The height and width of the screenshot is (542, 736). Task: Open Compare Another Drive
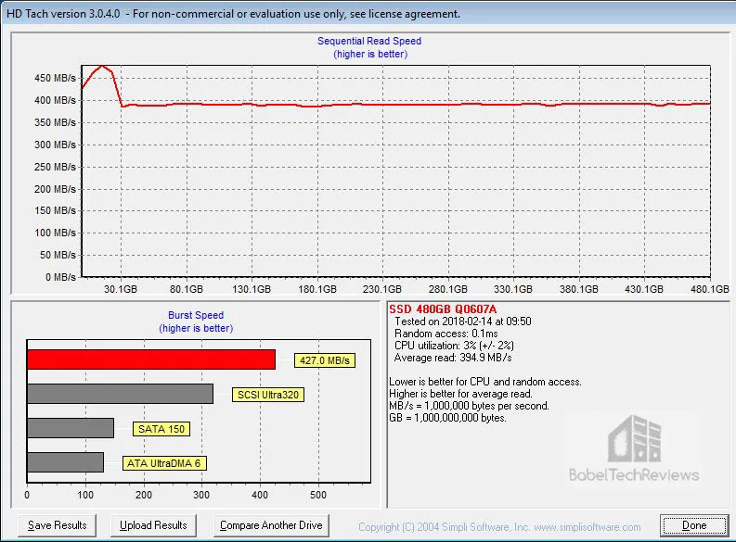point(271,525)
